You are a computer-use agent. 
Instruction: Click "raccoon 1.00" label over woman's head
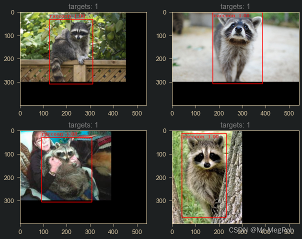pos(59,134)
